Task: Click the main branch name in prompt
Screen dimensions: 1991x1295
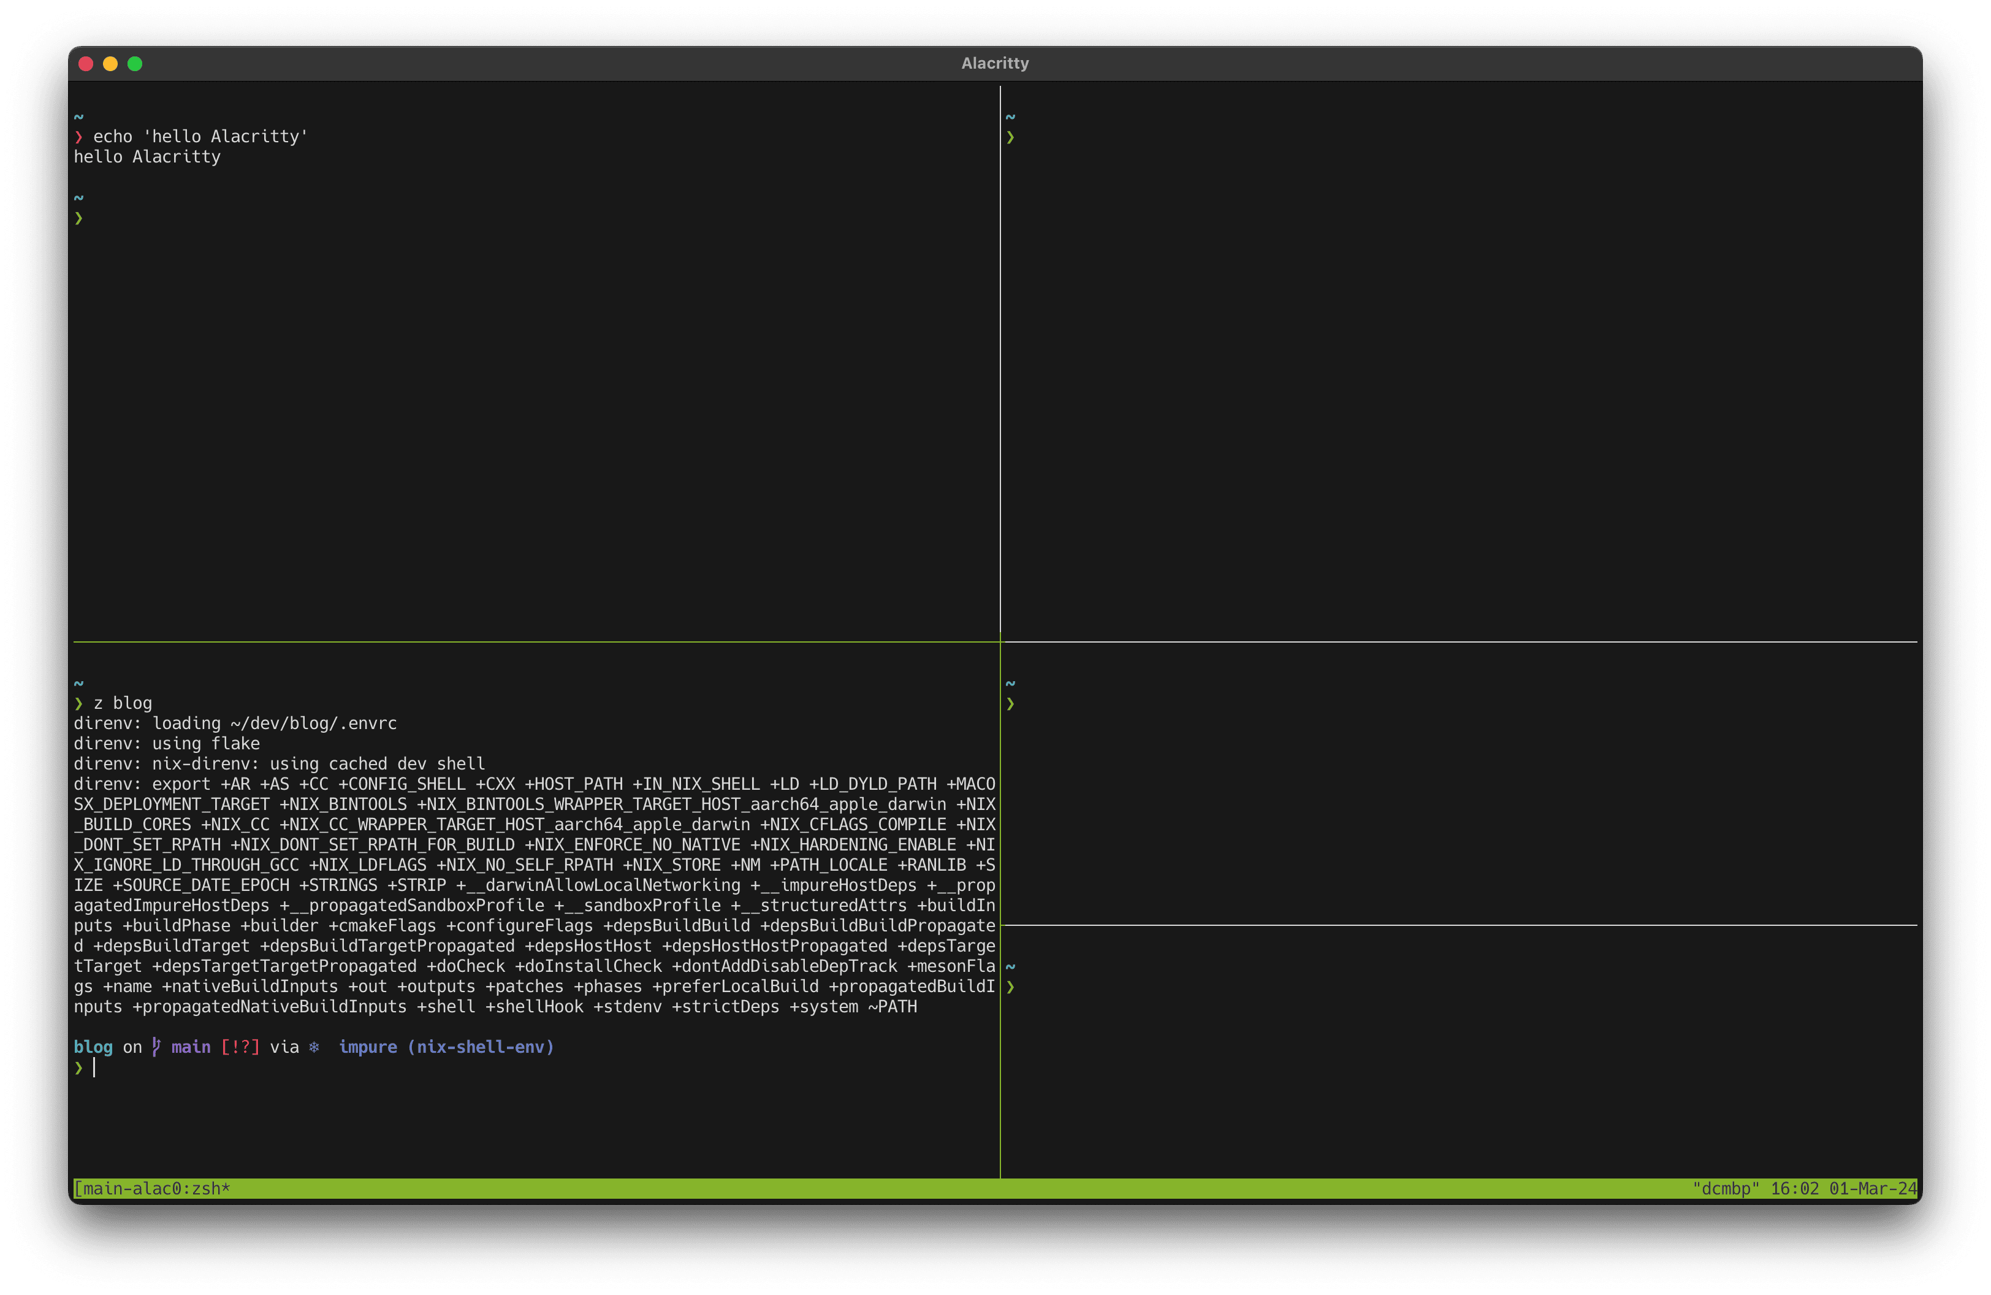Action: 191,1047
